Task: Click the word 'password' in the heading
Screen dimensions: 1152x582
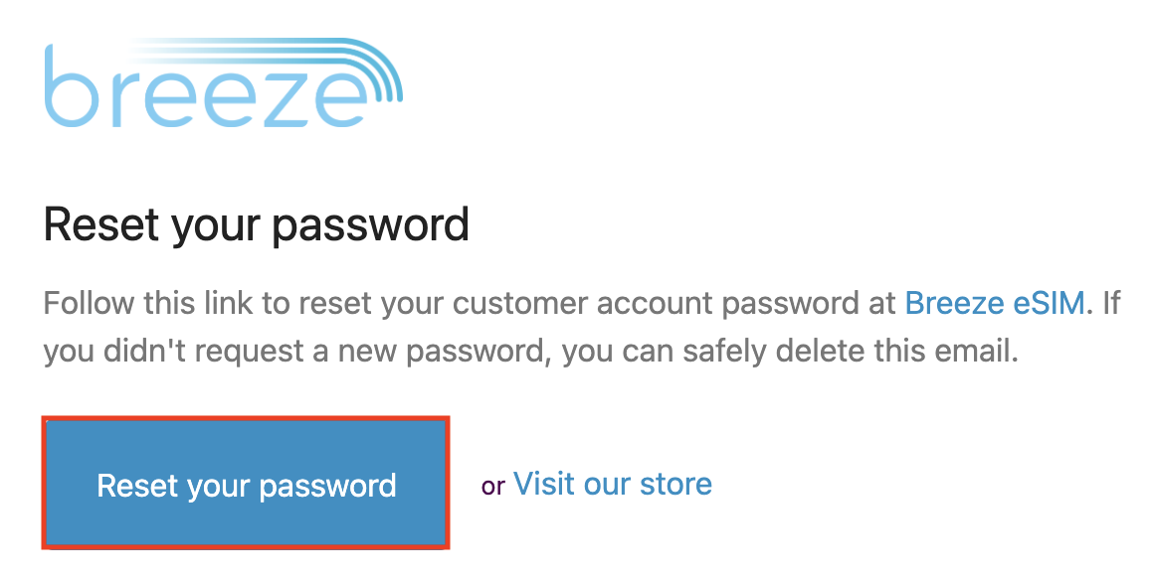Action: coord(371,226)
